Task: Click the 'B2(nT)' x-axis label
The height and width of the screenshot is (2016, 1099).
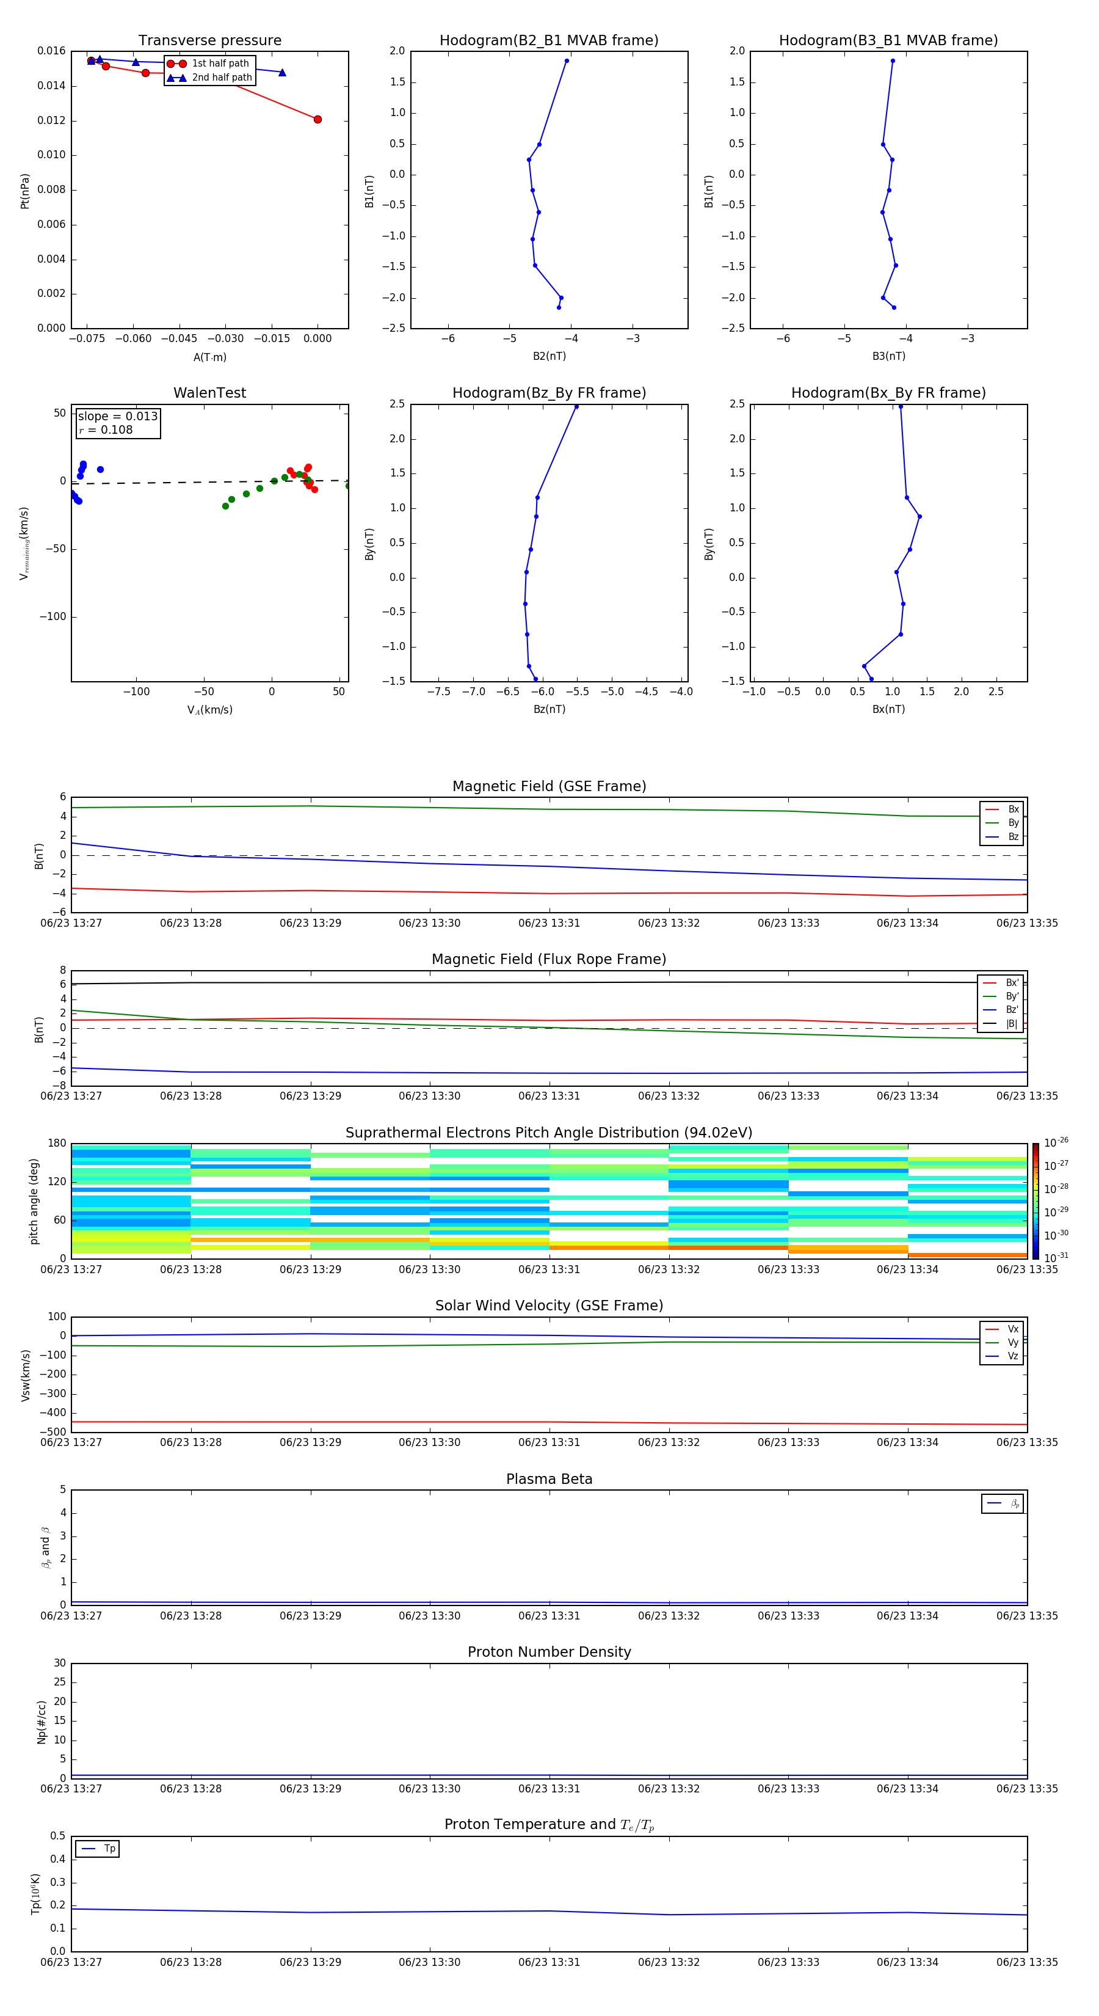Action: (549, 356)
